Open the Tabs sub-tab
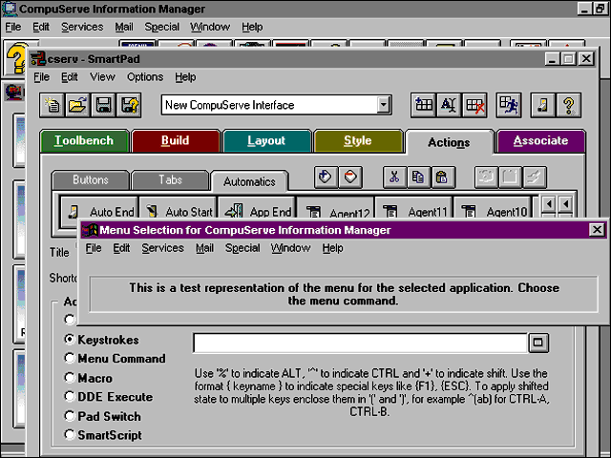This screenshot has height=458, width=611. tap(170, 180)
